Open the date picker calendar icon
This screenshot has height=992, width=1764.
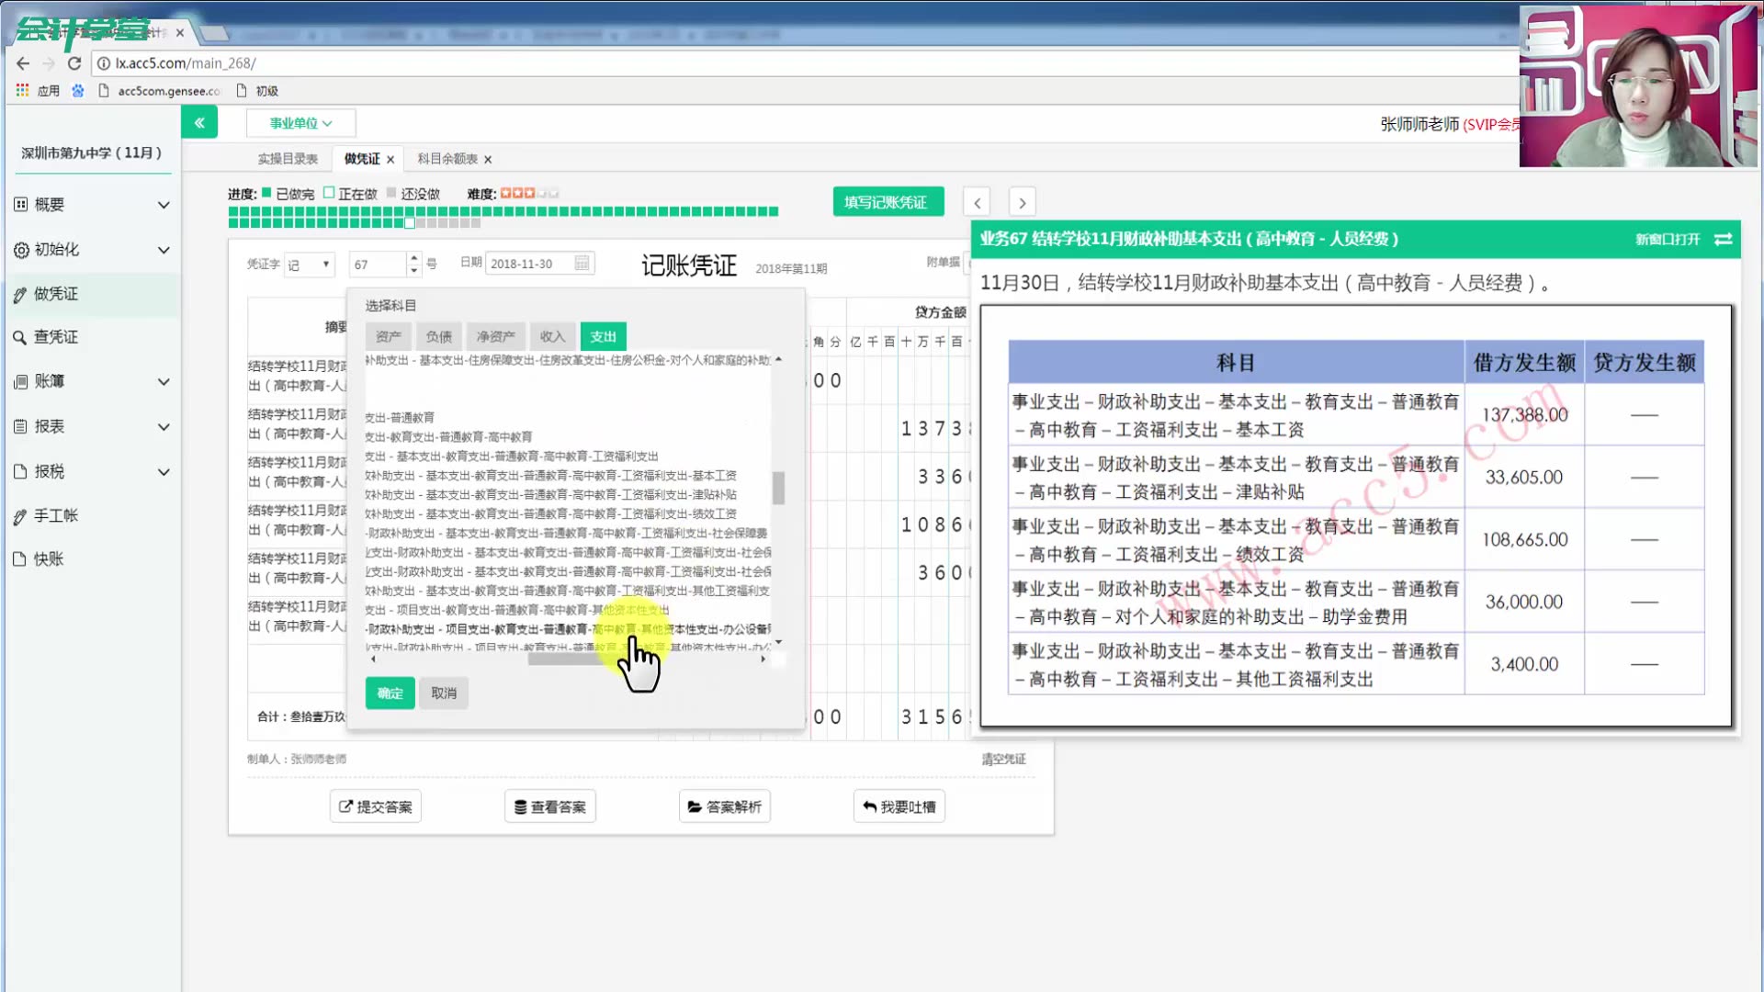click(582, 264)
